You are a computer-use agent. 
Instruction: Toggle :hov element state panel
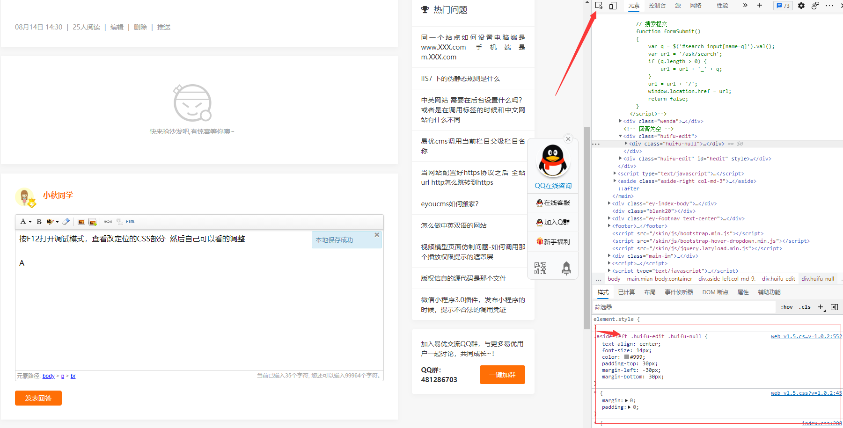787,307
